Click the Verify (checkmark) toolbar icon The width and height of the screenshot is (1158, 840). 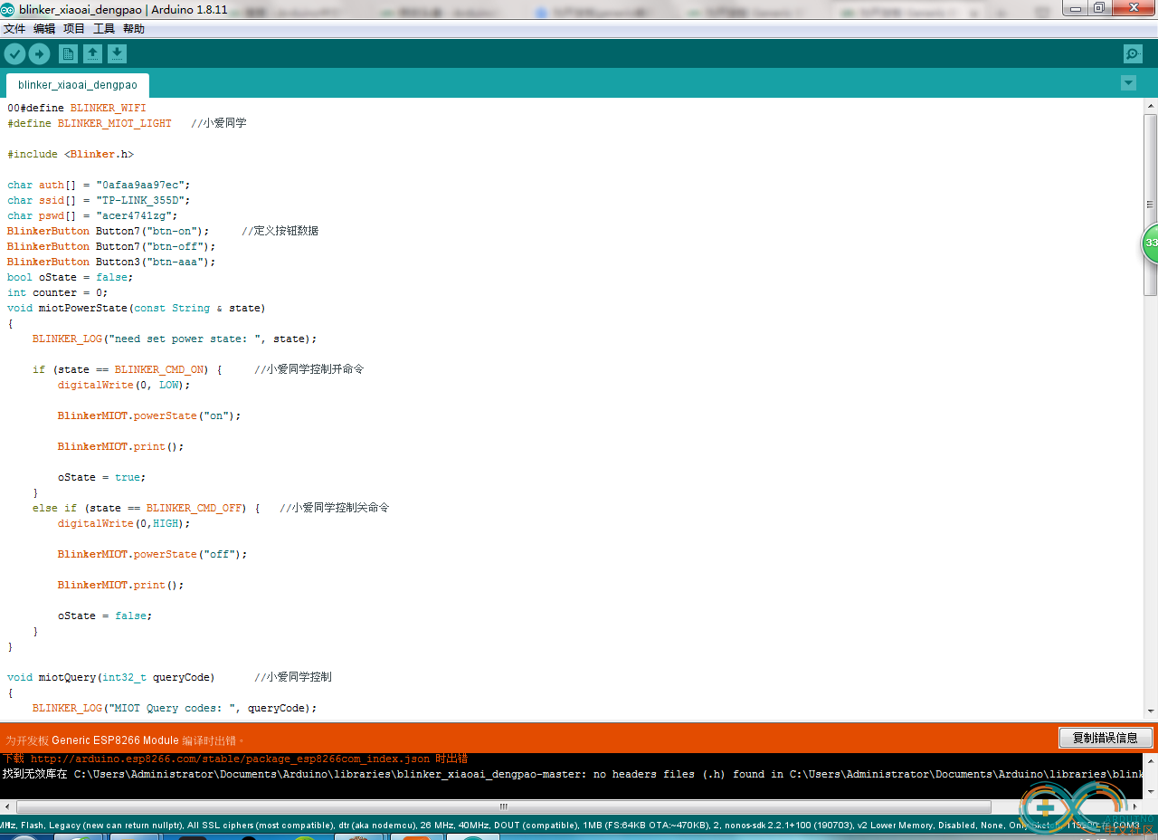(x=14, y=53)
